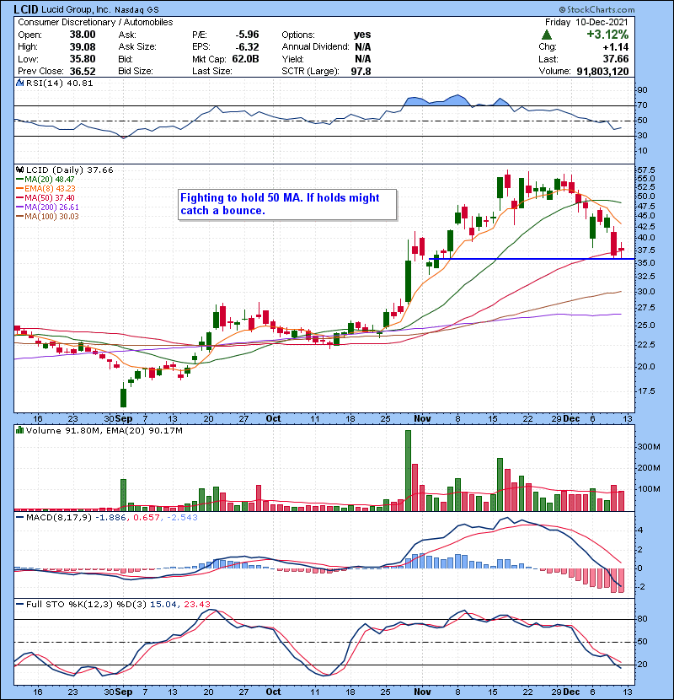Click the Low value 35.80
The width and height of the screenshot is (674, 700).
click(83, 59)
